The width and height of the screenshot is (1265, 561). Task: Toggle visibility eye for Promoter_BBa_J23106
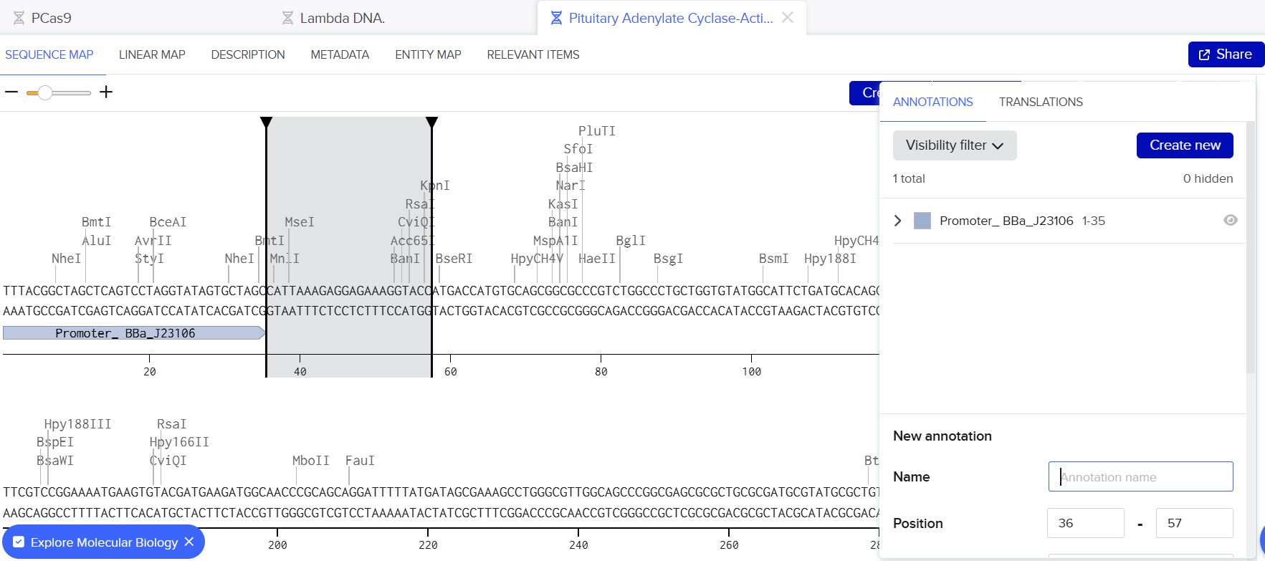click(x=1230, y=221)
